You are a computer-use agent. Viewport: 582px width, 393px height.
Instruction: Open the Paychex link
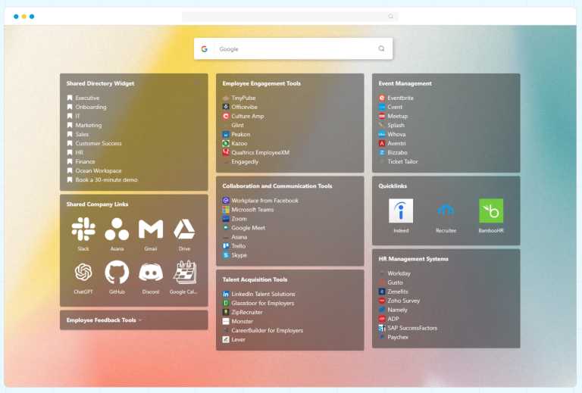click(x=398, y=337)
